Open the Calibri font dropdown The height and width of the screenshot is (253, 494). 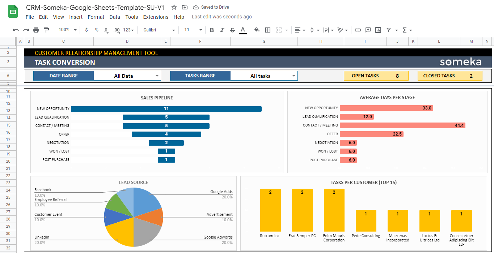pyautogui.click(x=159, y=30)
